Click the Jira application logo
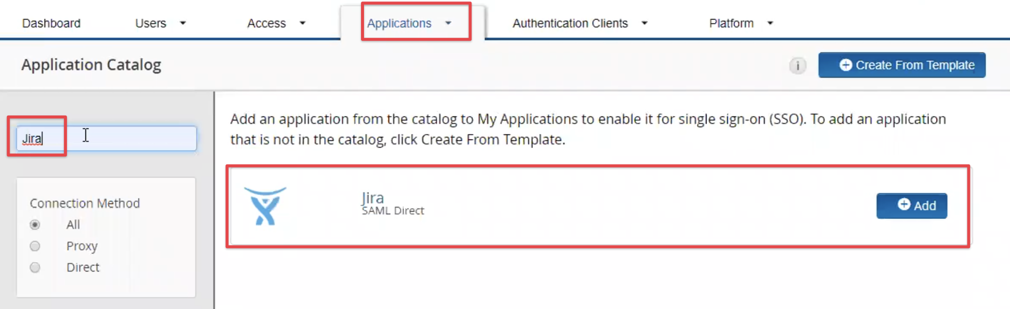Viewport: 1010px width, 309px height. click(265, 206)
